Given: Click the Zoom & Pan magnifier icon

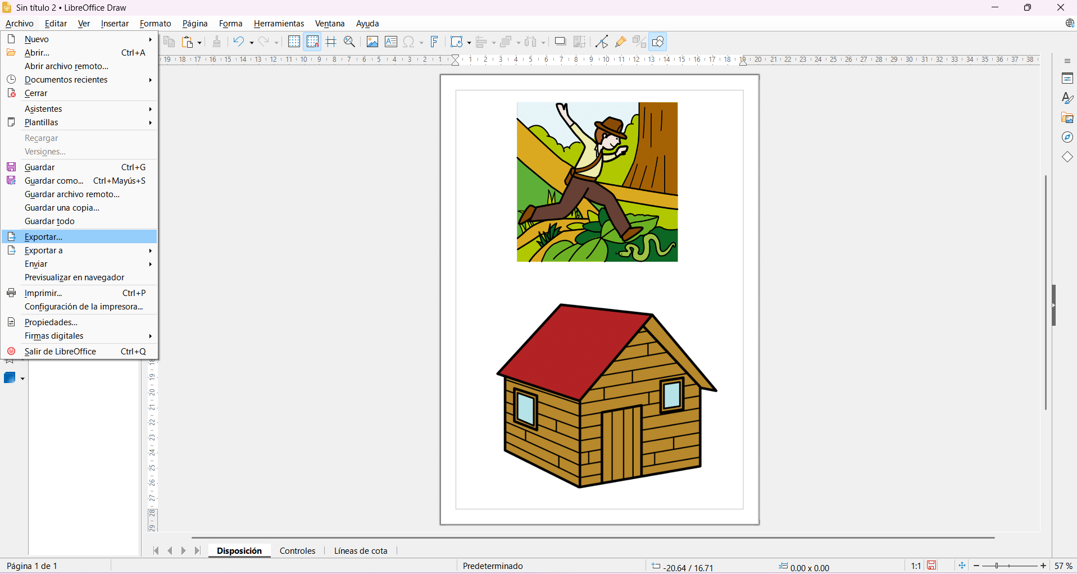Looking at the screenshot, I should pos(349,42).
